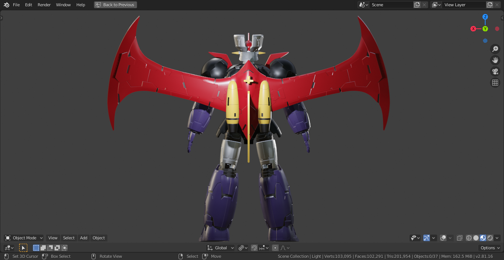Open object visibility and selectability dropdown
The width and height of the screenshot is (504, 260).
point(415,238)
